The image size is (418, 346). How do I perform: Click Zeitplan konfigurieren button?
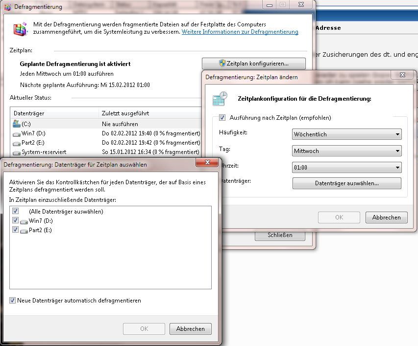point(254,64)
